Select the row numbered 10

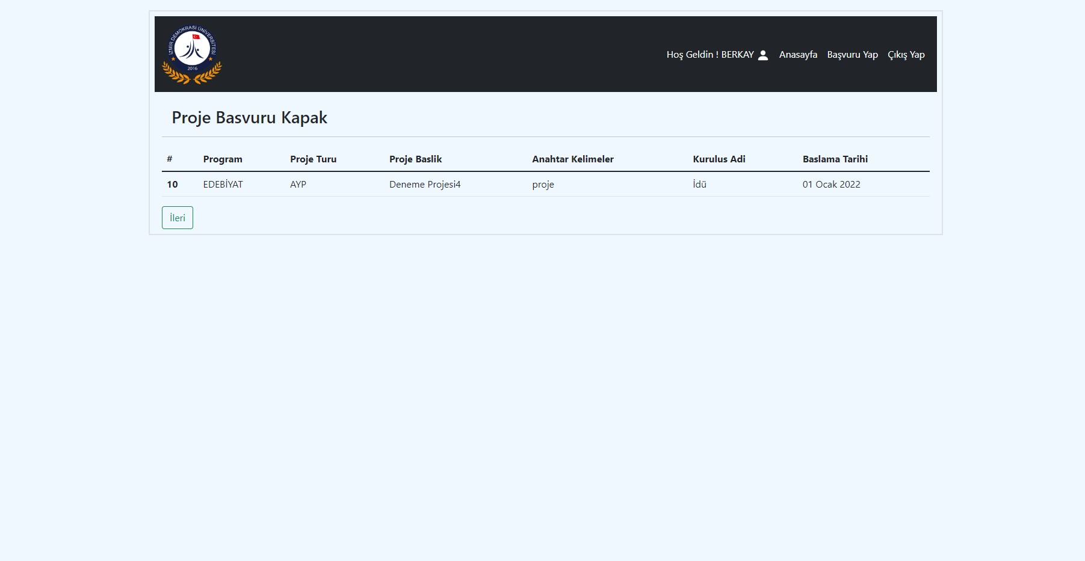(172, 184)
